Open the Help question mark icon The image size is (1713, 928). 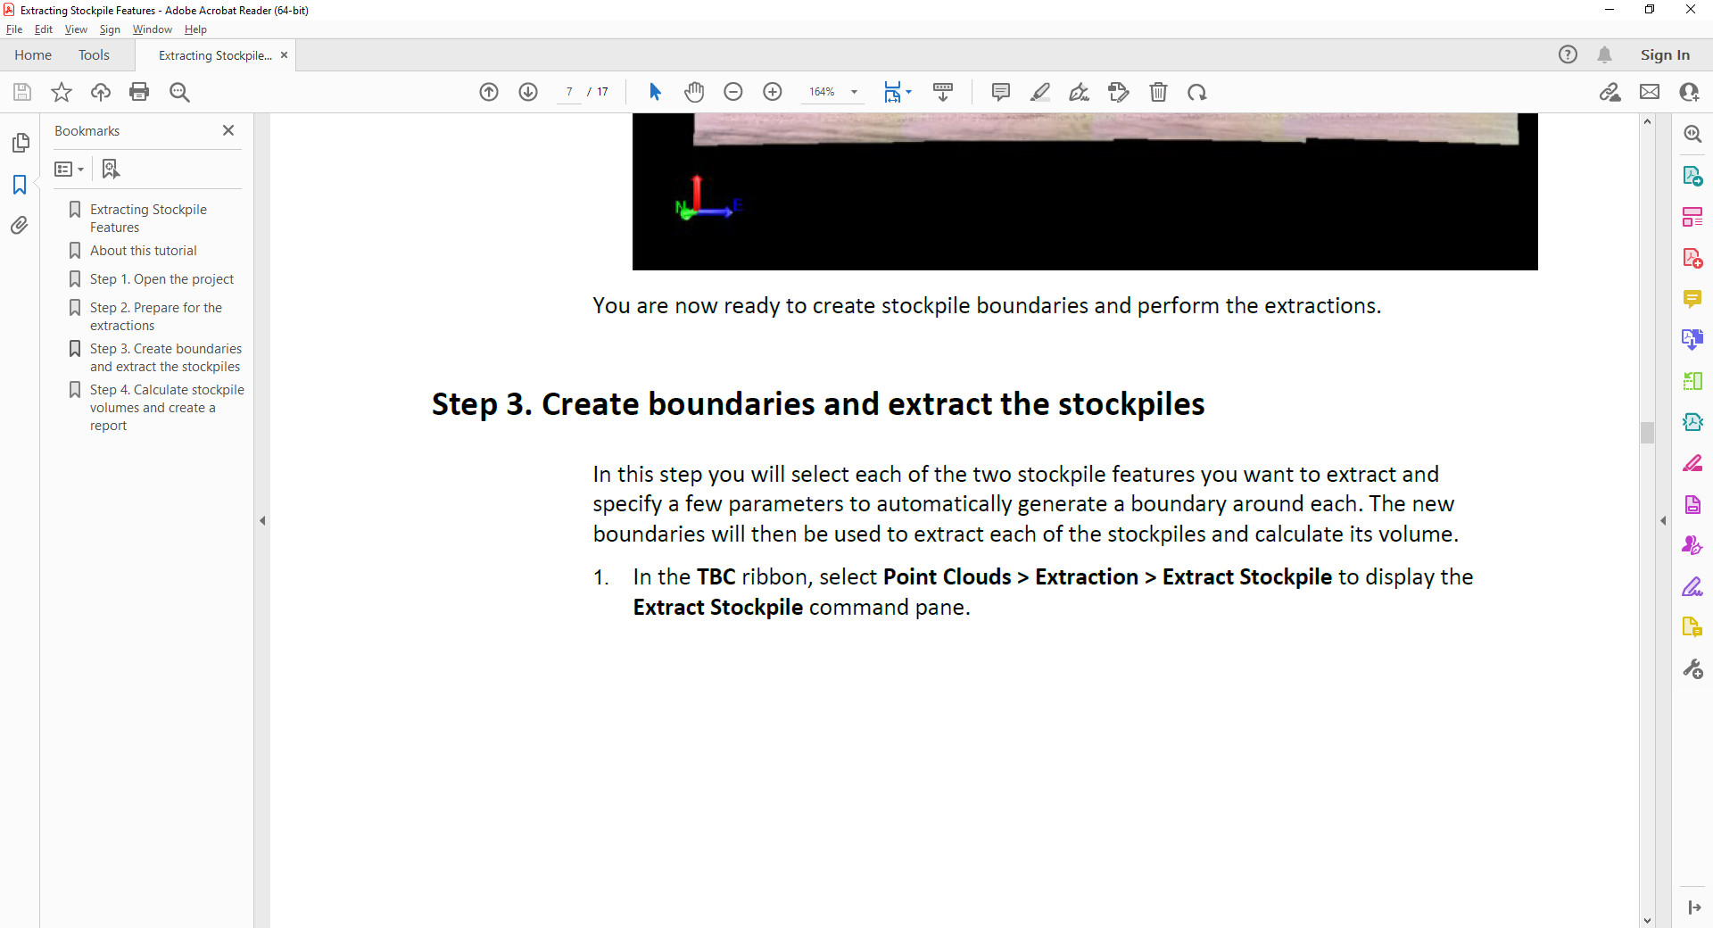click(1568, 55)
